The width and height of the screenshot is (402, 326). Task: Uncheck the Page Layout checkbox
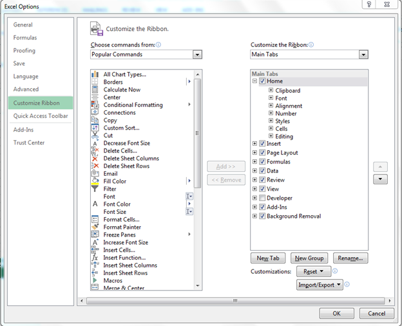pos(262,153)
